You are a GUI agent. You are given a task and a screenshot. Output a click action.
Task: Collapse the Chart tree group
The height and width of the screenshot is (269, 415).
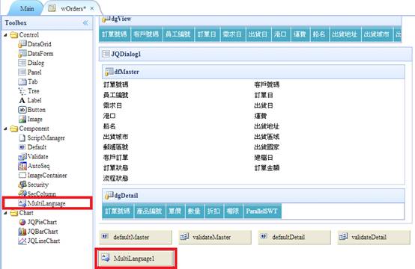(5, 213)
